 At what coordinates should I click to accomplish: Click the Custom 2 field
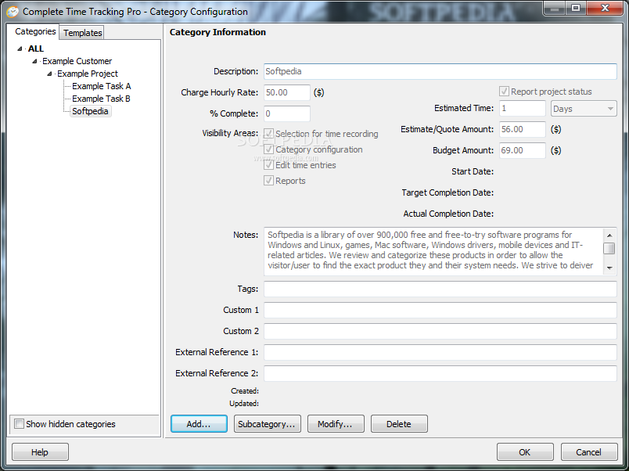[440, 331]
